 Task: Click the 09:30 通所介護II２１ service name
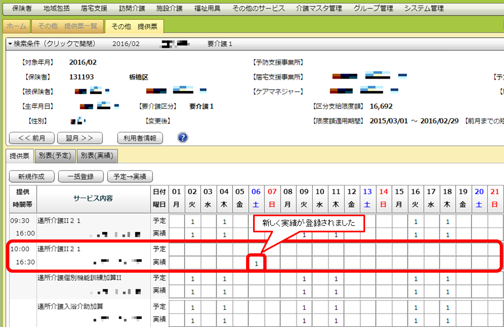click(59, 221)
